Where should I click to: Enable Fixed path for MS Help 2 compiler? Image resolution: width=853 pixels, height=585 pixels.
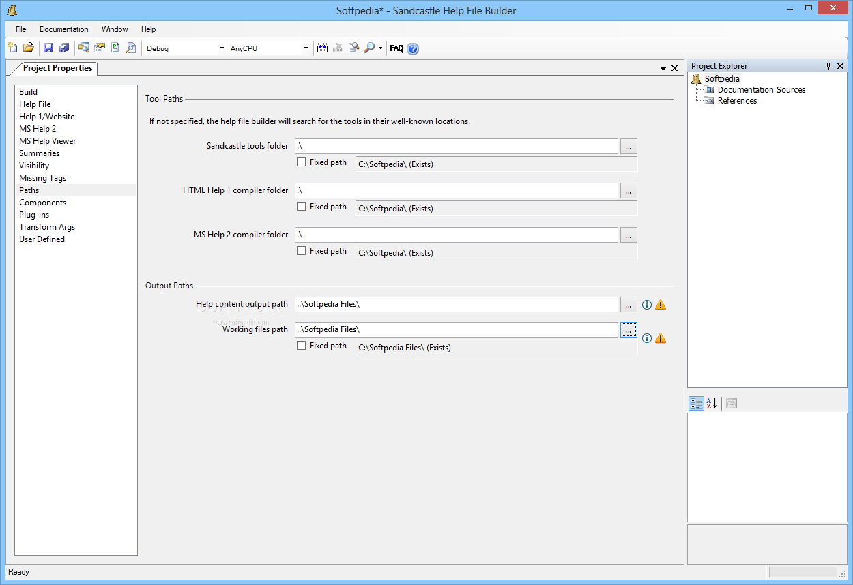point(302,251)
